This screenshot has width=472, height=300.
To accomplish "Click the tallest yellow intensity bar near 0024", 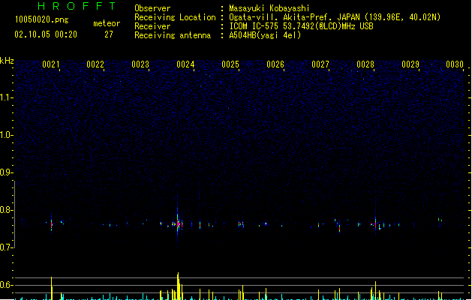I will [178, 286].
